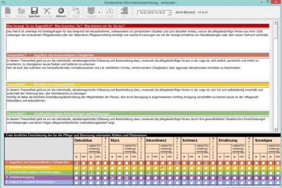Image resolution: width=282 pixels, height=188 pixels.
Task: Uncheck Inkontinenz ja in krankheitsbezogene Anforderungen row
Action: click(148, 173)
